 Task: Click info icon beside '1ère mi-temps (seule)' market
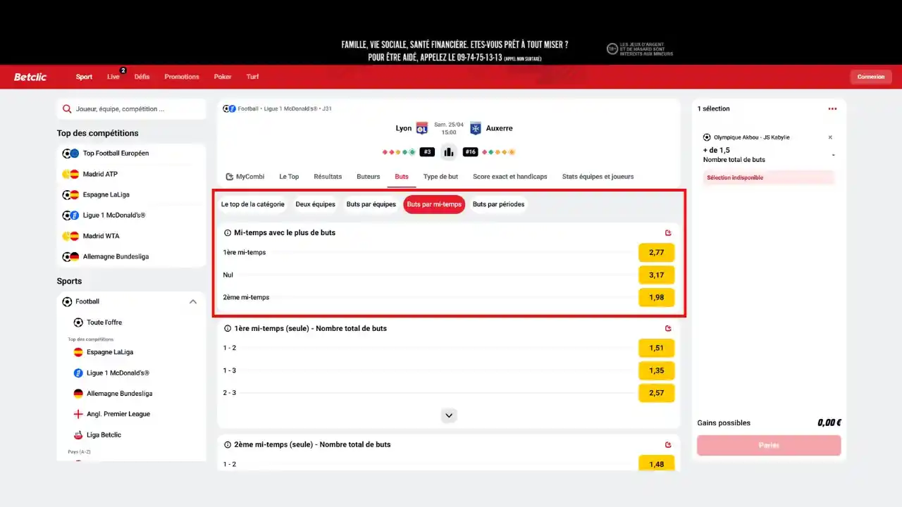(x=228, y=329)
